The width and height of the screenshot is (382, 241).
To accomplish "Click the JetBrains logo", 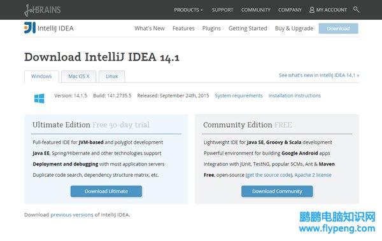I will click(43, 10).
